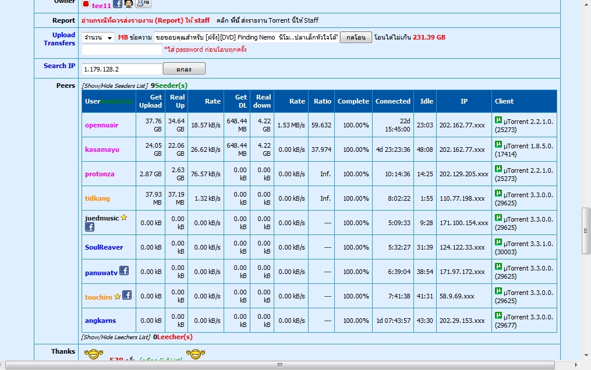Screen dimensions: 591x370
Task: Click the vertical scrollbar thumb
Action: tap(586, 231)
